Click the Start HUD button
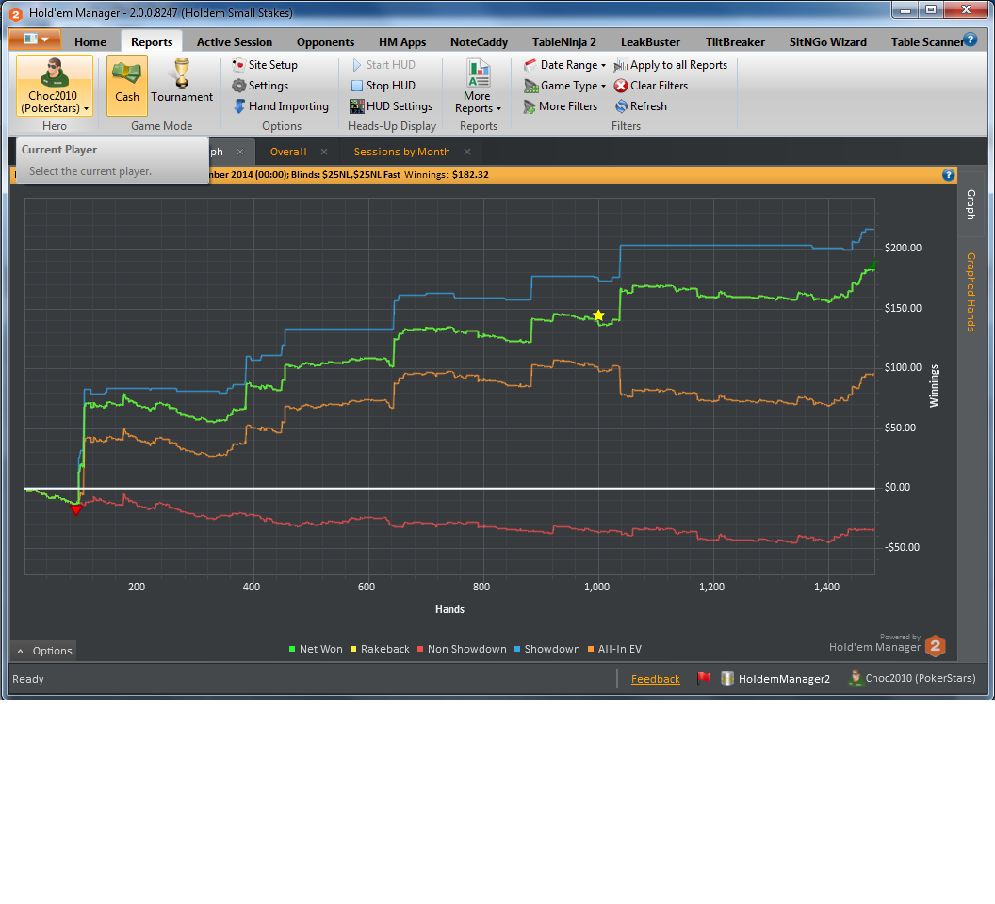 (x=383, y=65)
